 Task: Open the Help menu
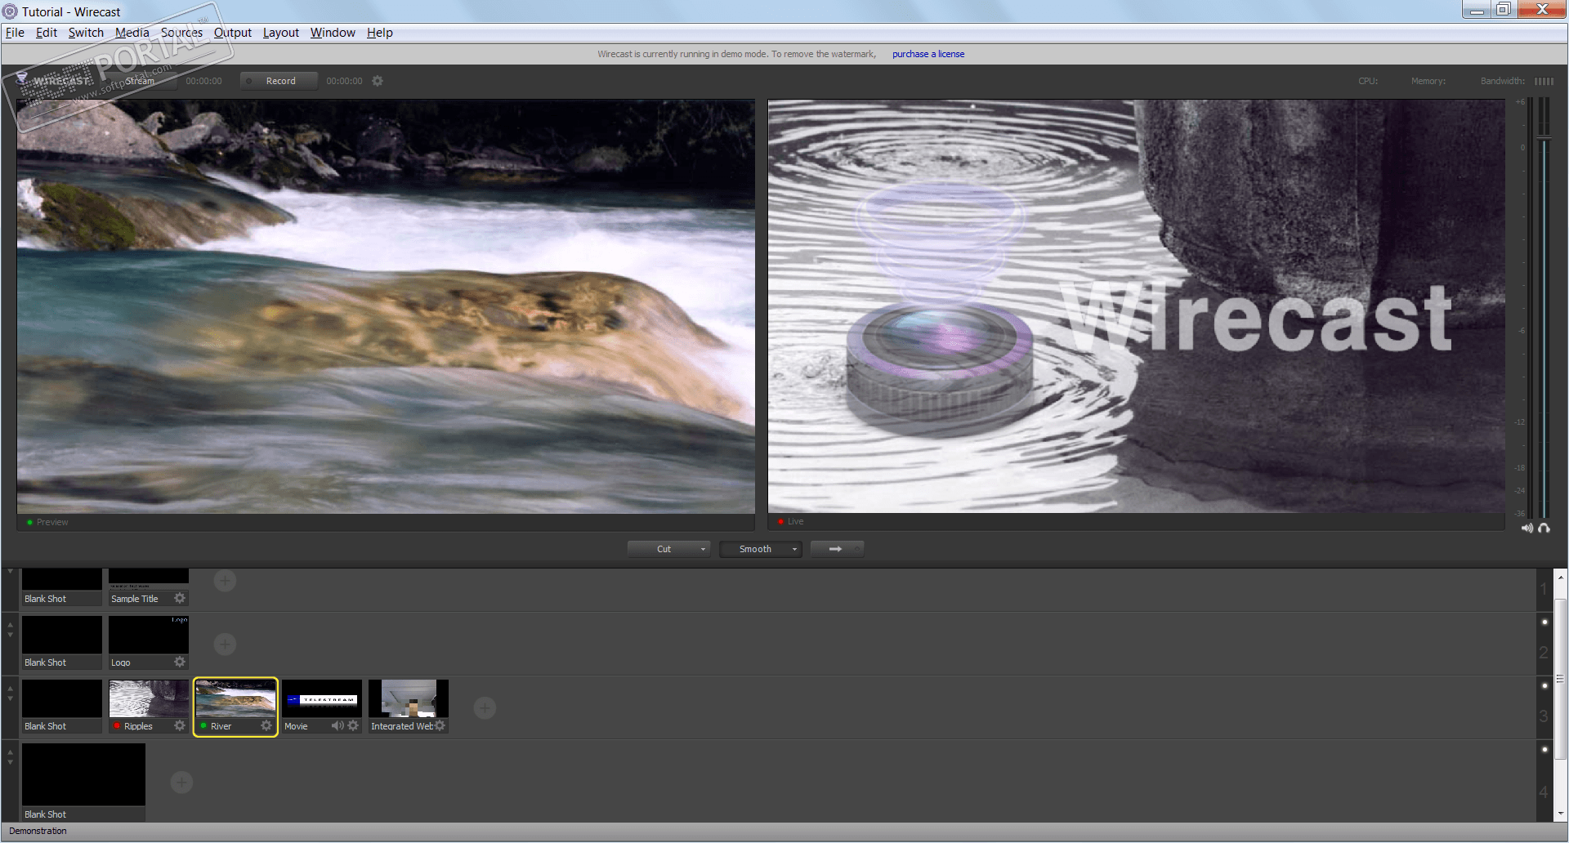click(x=380, y=33)
